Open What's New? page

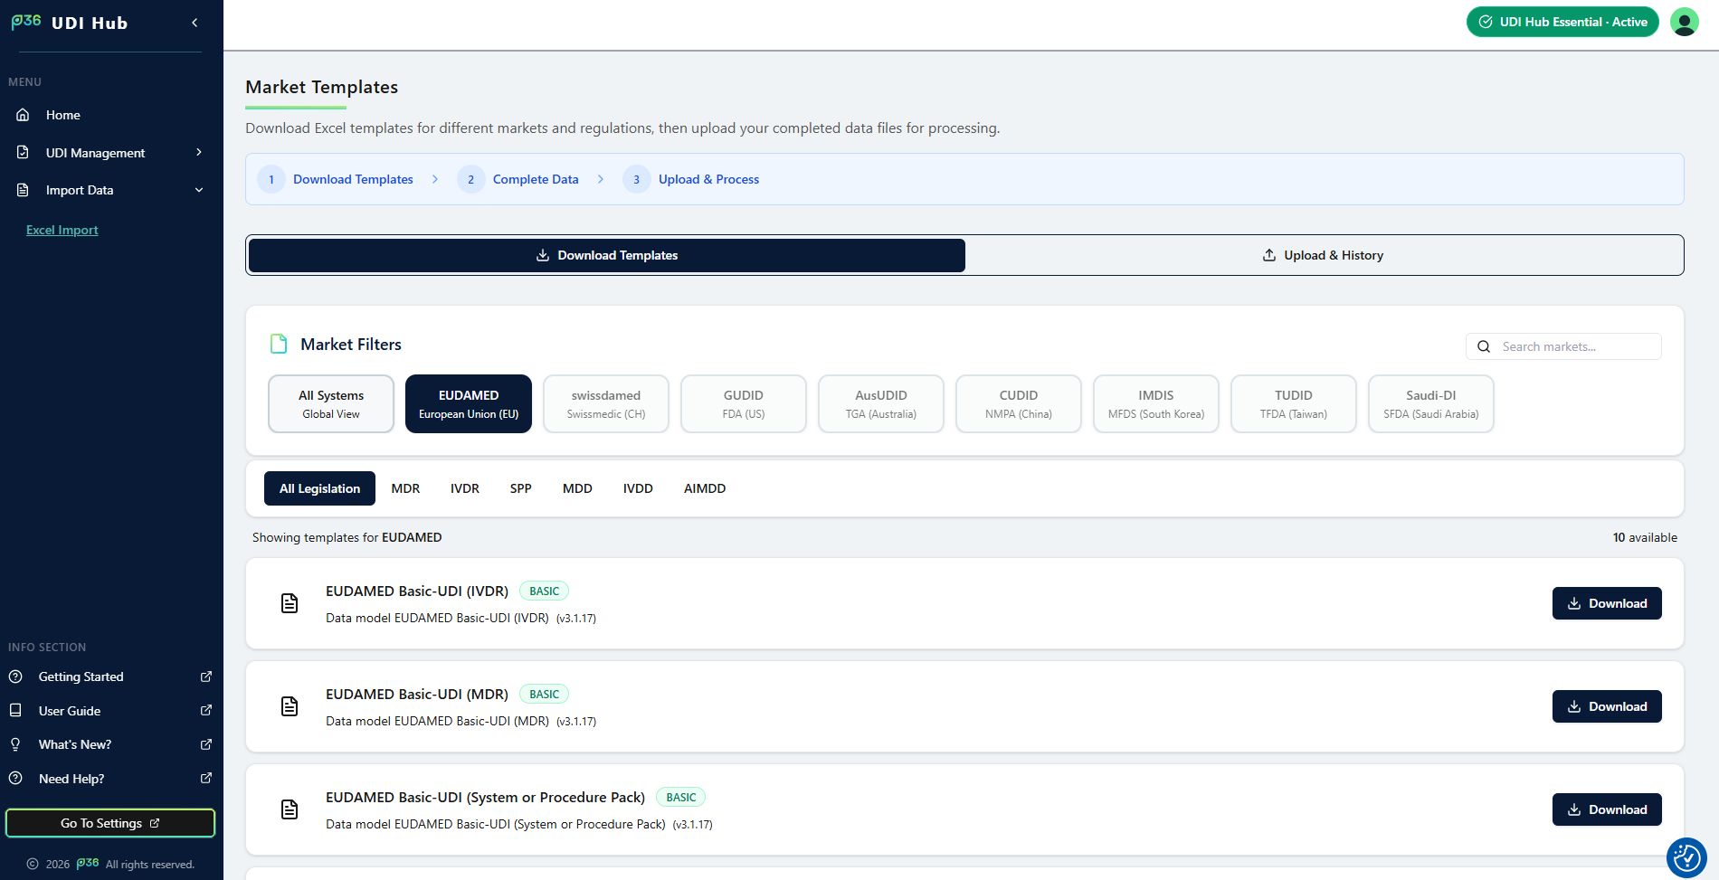click(75, 744)
